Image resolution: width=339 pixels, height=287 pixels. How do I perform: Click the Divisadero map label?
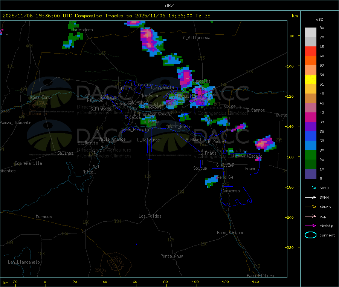click(x=81, y=30)
